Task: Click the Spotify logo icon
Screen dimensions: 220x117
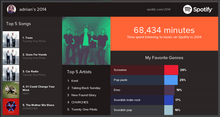Action: pyautogui.click(x=188, y=10)
